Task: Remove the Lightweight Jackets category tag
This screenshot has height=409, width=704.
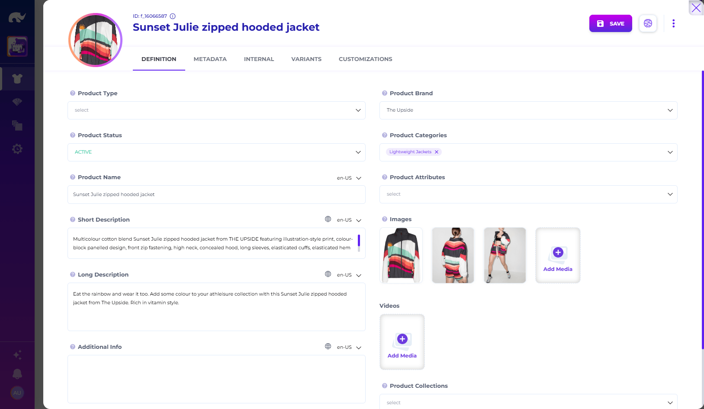Action: click(x=437, y=152)
